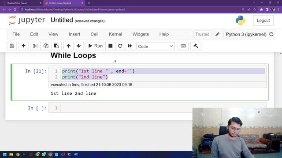This screenshot has width=282, height=158.
Task: Click the Jupyter logo
Action: (26, 20)
